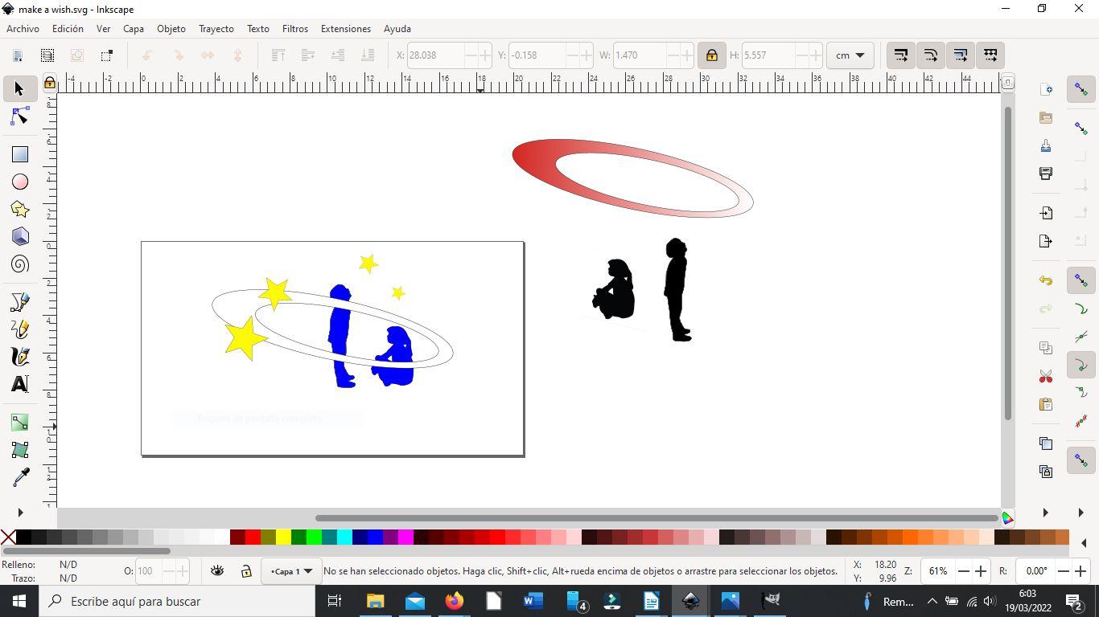Increase the X position value
Screen dimensions: 1099x617
tap(484, 55)
